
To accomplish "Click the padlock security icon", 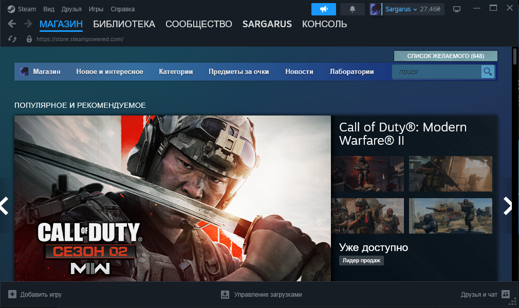I will [x=29, y=39].
